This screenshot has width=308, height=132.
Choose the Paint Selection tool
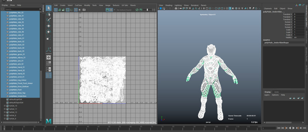[x=48, y=20]
